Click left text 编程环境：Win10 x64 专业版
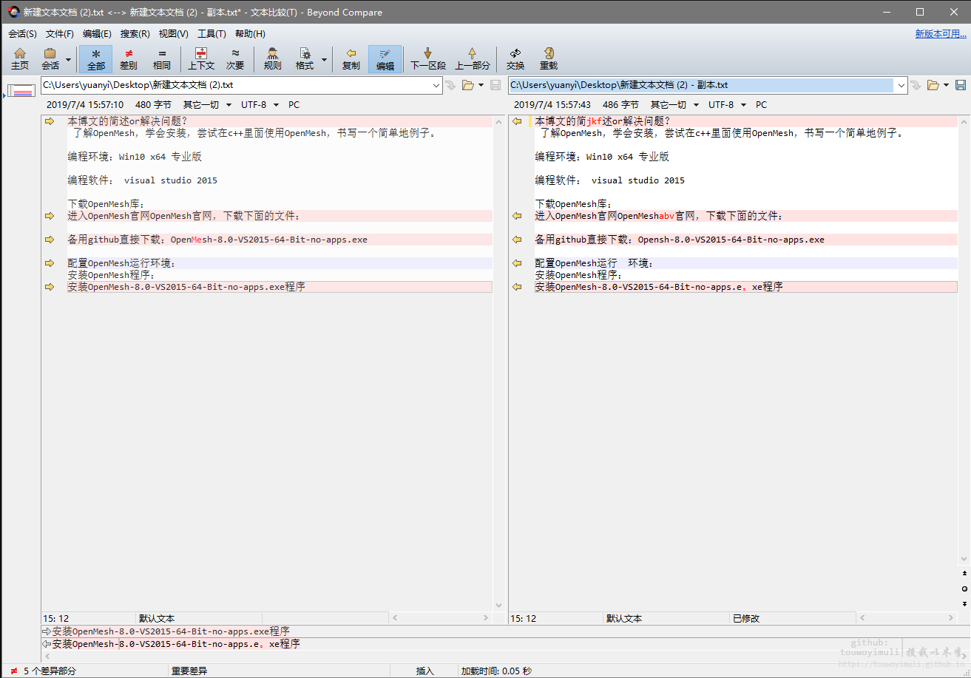971x678 pixels. (135, 157)
